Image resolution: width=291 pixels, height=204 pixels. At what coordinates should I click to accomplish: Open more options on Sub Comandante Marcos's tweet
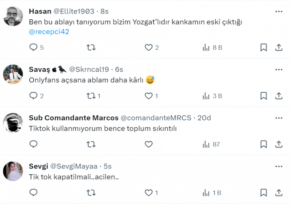pyautogui.click(x=279, y=118)
